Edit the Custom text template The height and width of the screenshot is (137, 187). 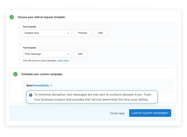(x=101, y=33)
